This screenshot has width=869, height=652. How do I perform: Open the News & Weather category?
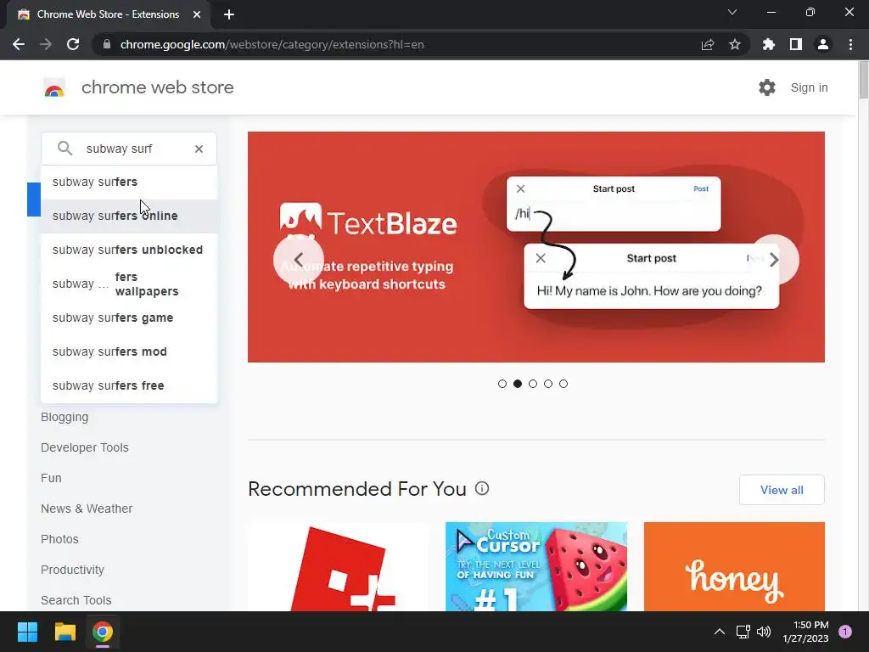pyautogui.click(x=87, y=509)
